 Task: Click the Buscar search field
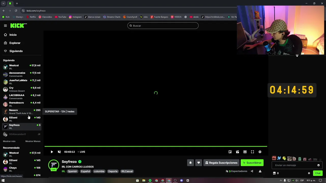[x=163, y=26]
